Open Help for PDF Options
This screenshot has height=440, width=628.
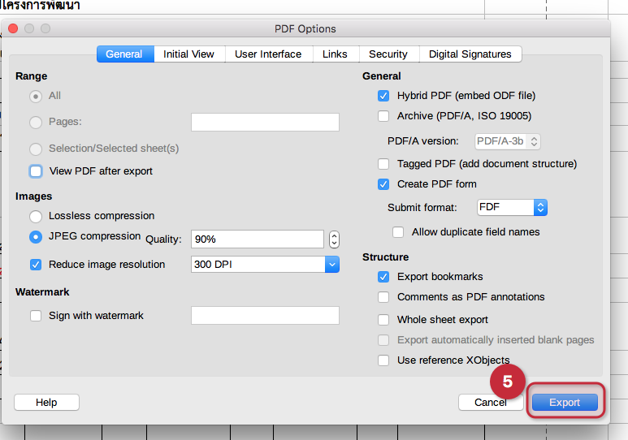point(46,403)
